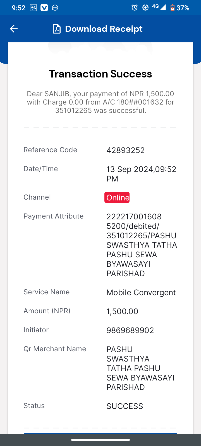Viewport: 201px width, 446px height.
Task: Select the reference code 42893252
Action: click(x=126, y=150)
